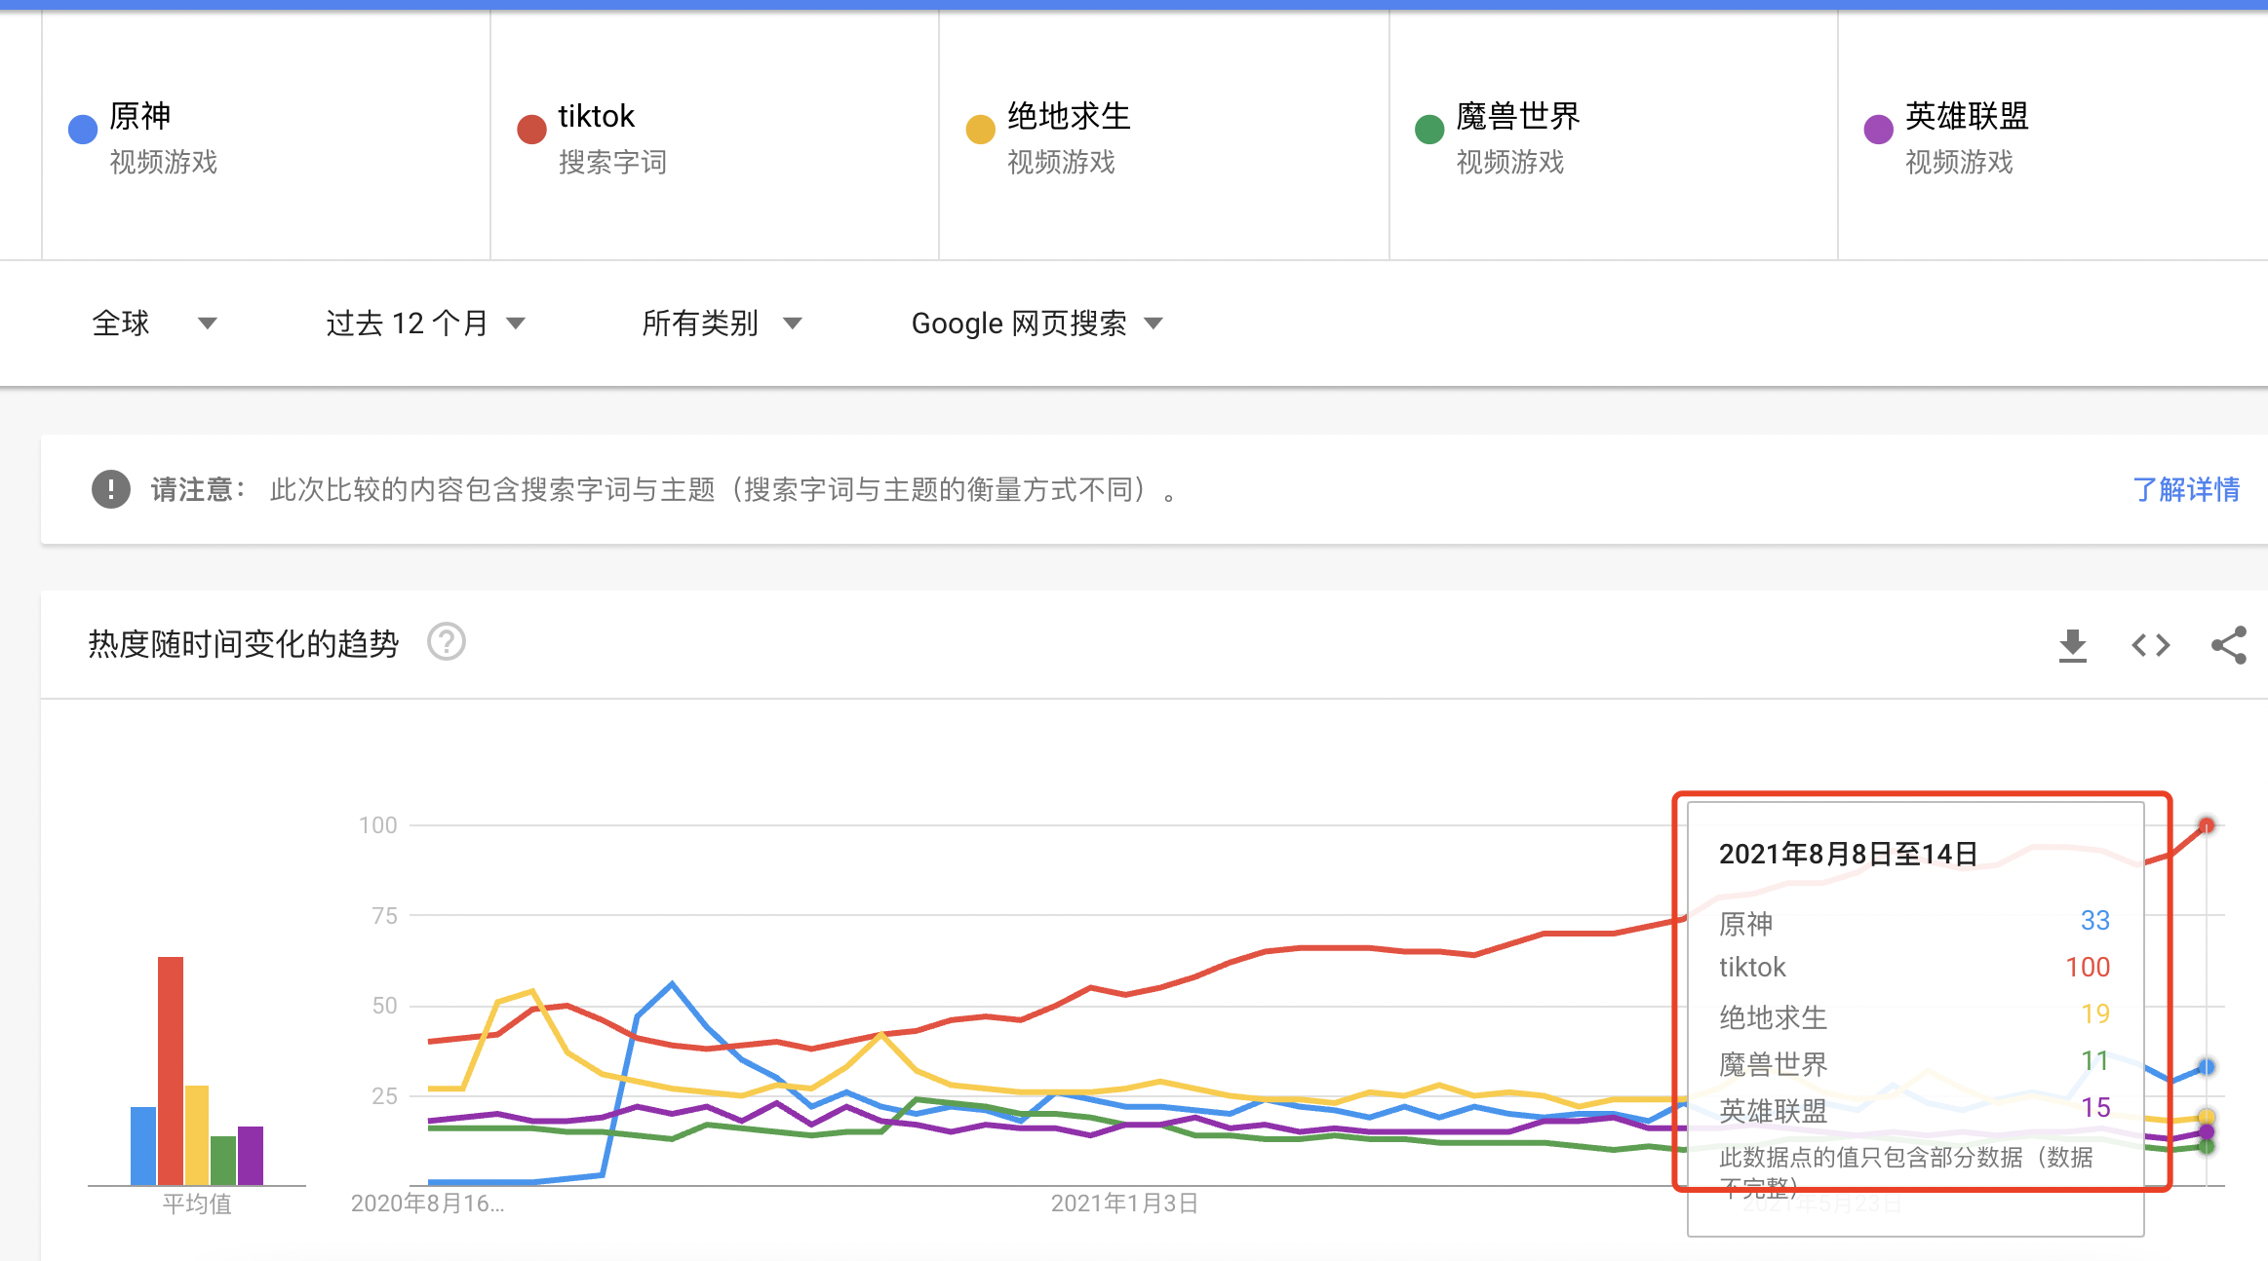The width and height of the screenshot is (2268, 1261).
Task: Click the blue 原神 endpoint marker
Action: [x=2207, y=1067]
